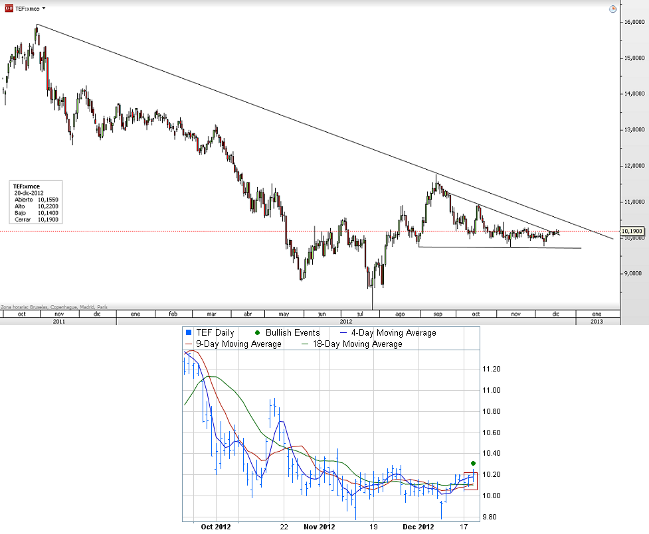649x534 pixels.
Task: Click the 4-Day Moving Average legend entry
Action: pos(388,333)
